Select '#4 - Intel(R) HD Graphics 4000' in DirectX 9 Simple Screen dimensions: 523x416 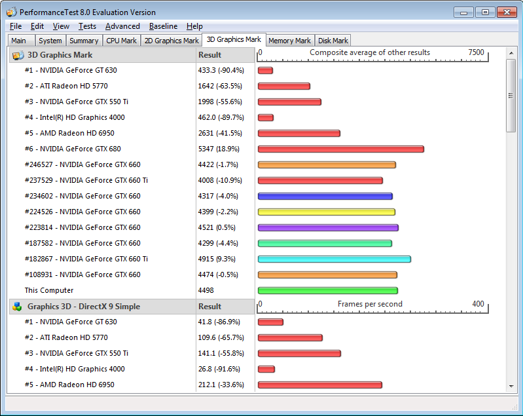pos(75,369)
